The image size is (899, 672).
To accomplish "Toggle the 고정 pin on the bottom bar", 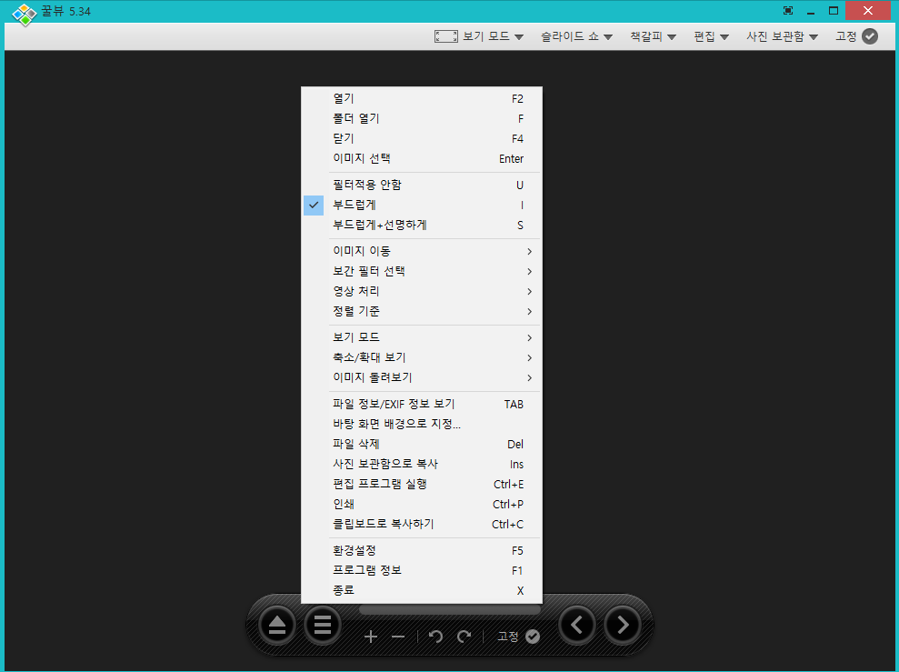I will click(516, 637).
